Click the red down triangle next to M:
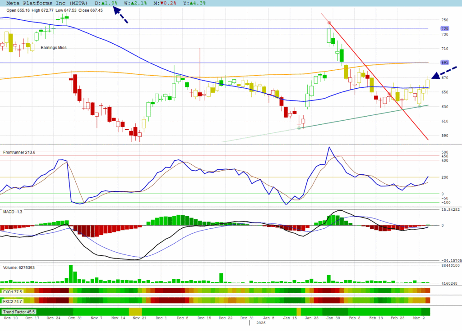This screenshot has height=331, width=462. (162, 3)
